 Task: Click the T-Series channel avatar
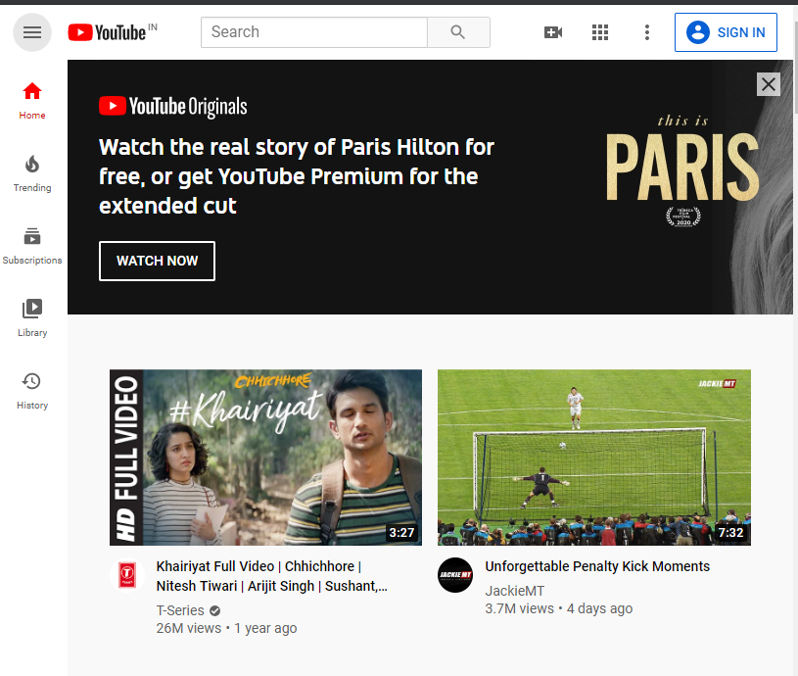pyautogui.click(x=127, y=575)
